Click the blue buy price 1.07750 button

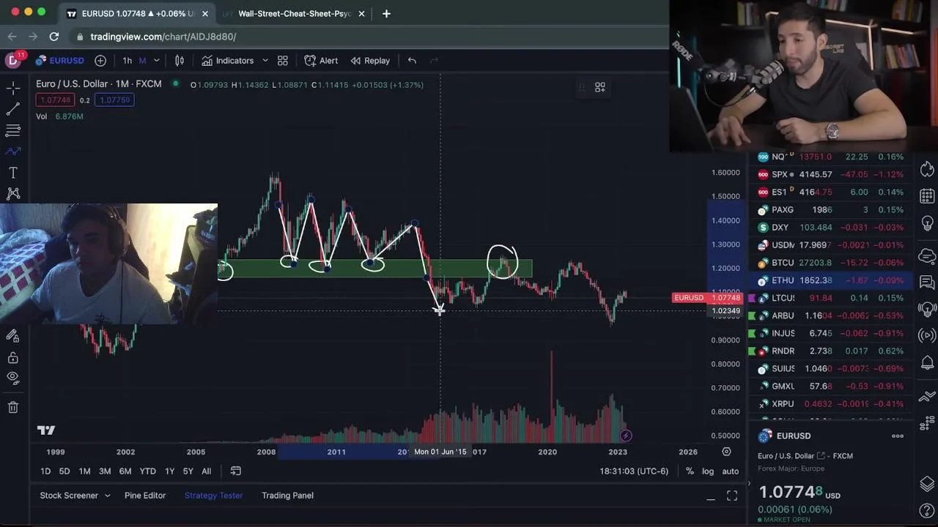(114, 100)
